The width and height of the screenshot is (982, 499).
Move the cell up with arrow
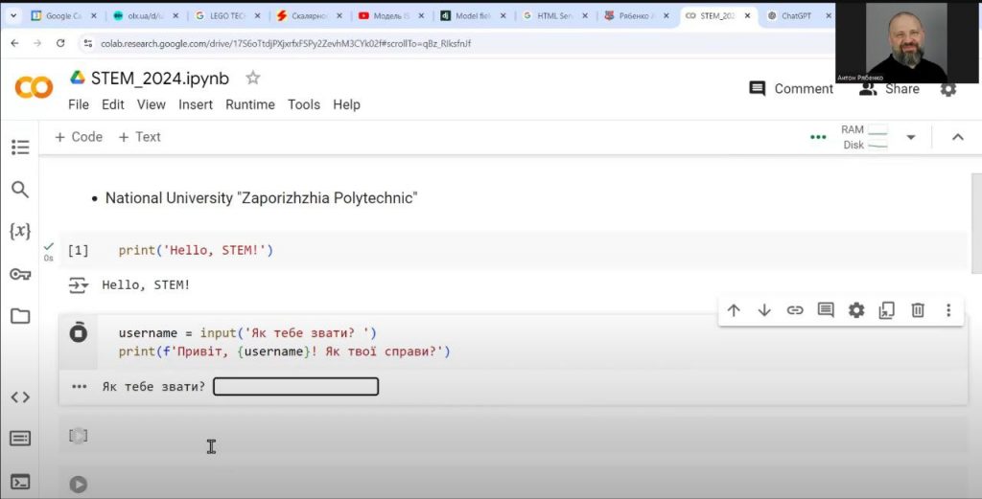click(x=734, y=310)
